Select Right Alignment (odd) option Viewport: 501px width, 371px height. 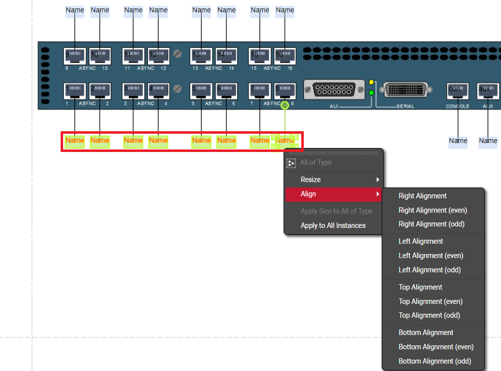pos(431,224)
